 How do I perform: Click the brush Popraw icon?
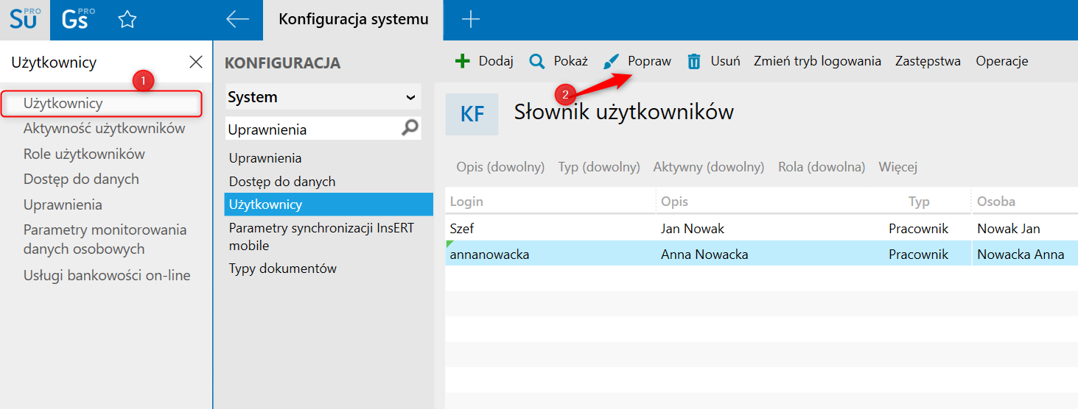(612, 61)
